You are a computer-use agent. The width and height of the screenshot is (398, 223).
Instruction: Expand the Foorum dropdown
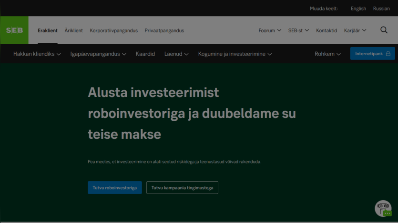coord(270,30)
